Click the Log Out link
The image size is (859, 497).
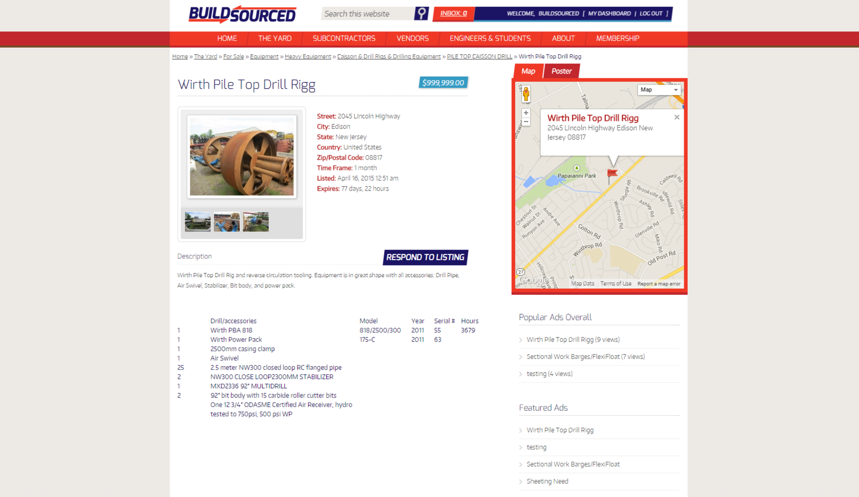(x=651, y=13)
